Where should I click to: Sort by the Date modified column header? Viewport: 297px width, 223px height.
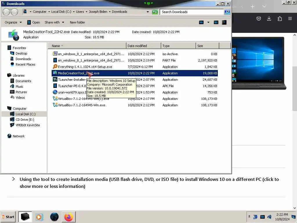coord(144,46)
